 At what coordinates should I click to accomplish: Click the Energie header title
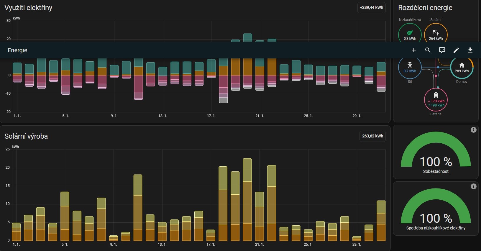[x=17, y=50]
